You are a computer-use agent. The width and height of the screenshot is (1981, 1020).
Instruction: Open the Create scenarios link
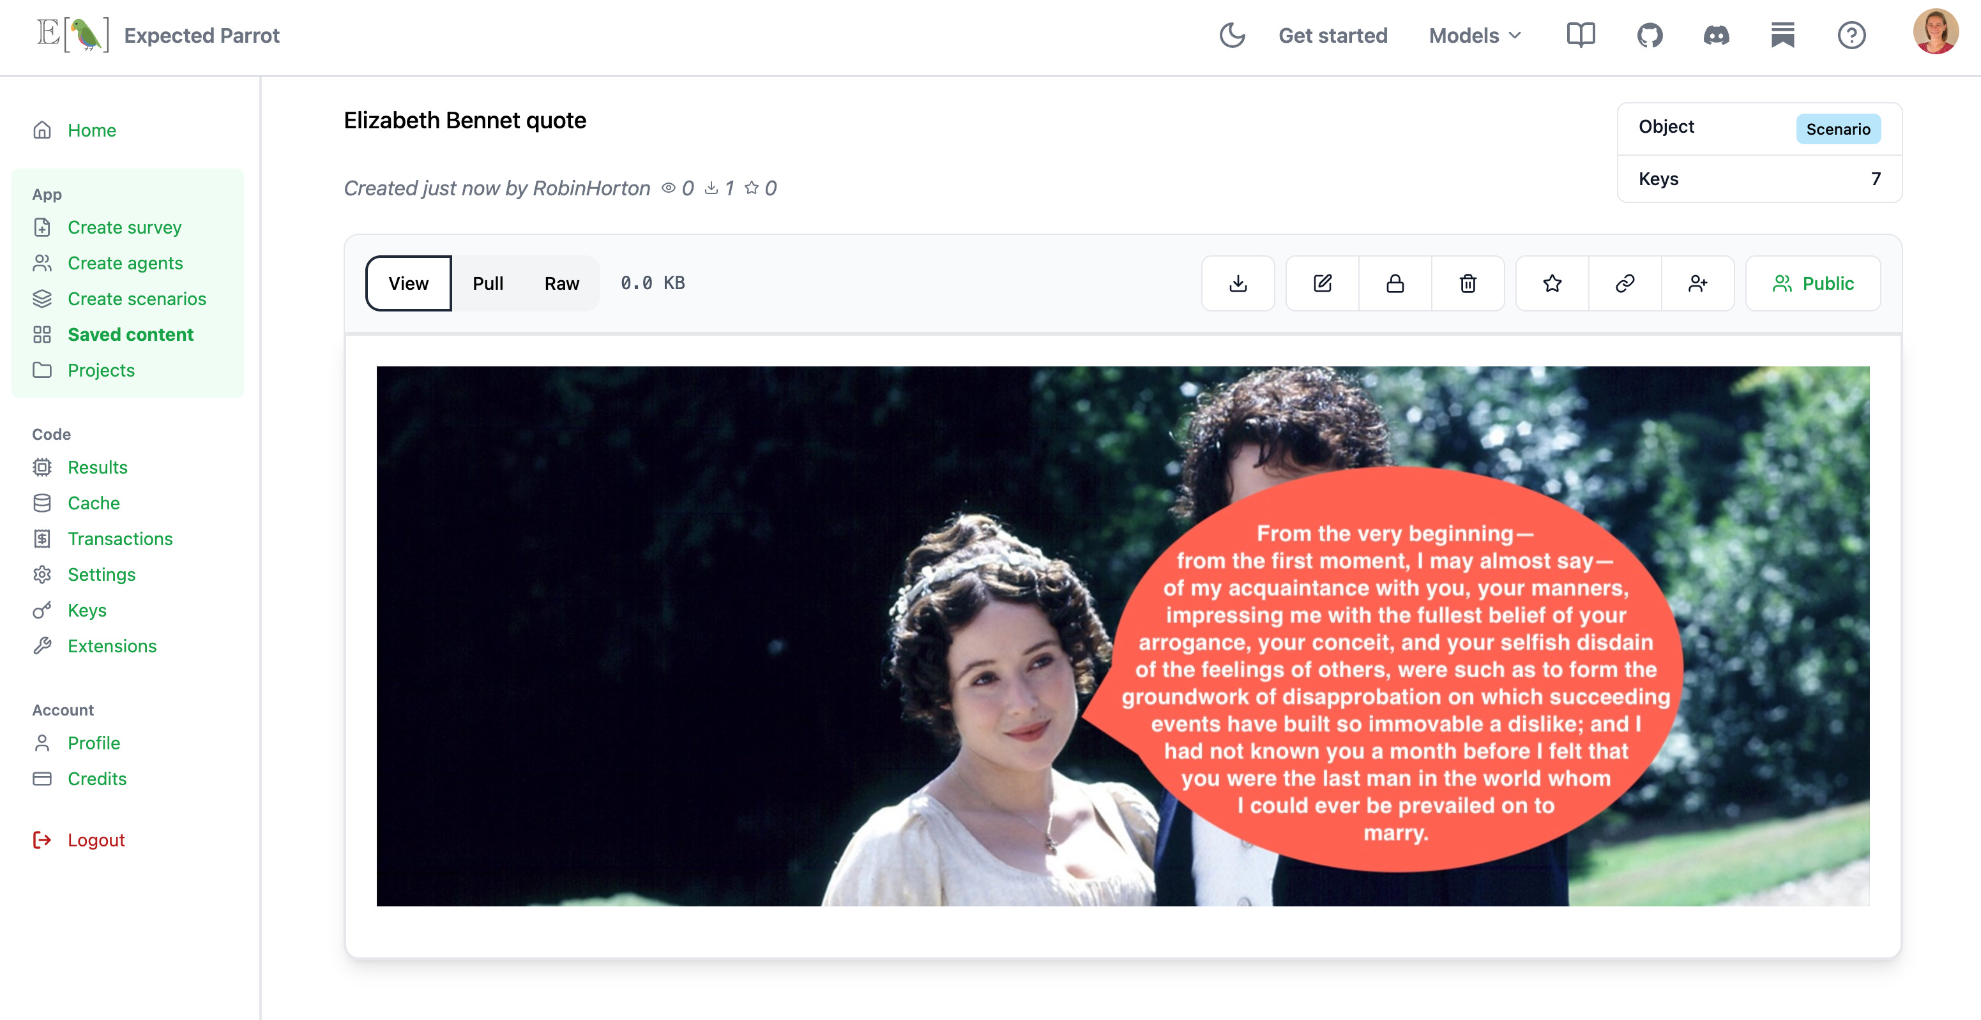click(137, 299)
